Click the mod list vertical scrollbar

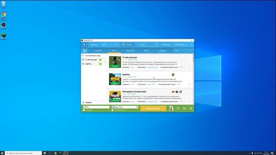click(x=193, y=58)
